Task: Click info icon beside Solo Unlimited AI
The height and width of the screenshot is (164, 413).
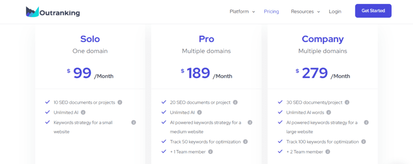Action: click(x=83, y=112)
